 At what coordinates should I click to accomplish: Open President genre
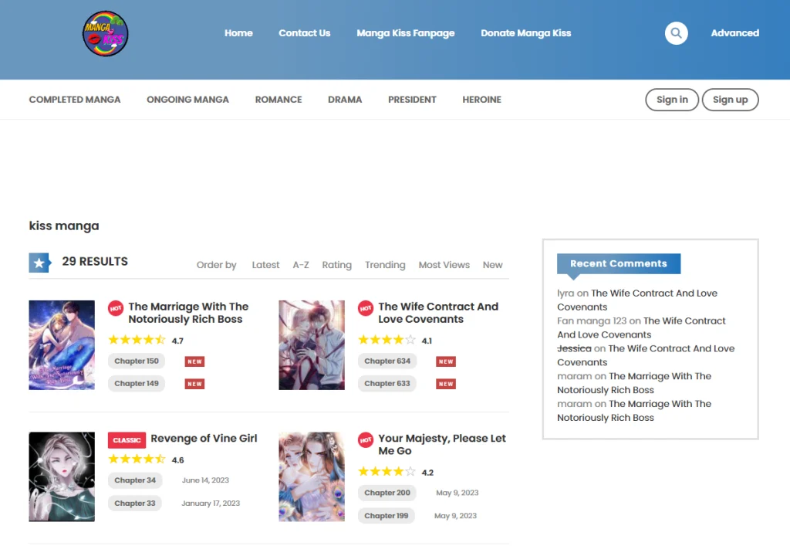click(x=412, y=100)
